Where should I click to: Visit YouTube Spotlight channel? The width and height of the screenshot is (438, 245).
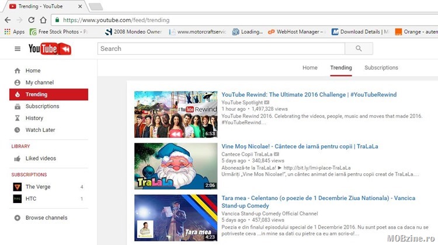coord(242,103)
